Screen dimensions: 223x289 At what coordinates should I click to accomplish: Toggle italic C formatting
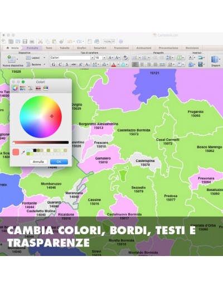pyautogui.click(x=60, y=64)
